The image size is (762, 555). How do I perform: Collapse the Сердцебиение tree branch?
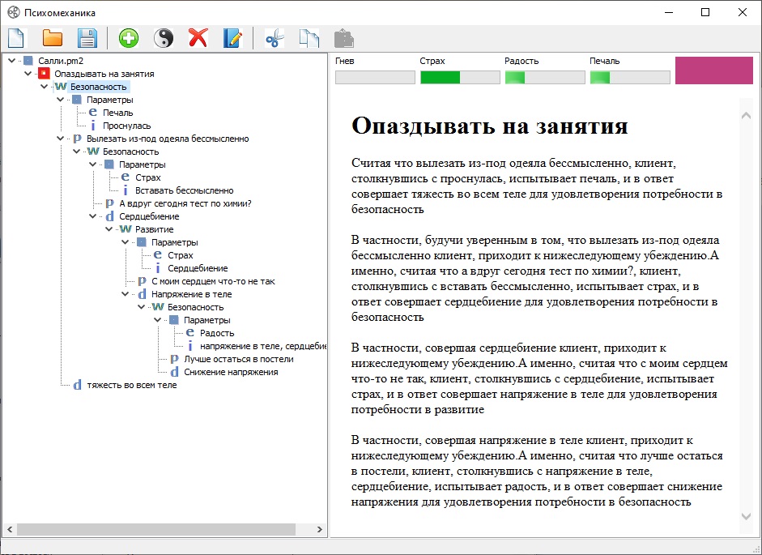(x=92, y=216)
